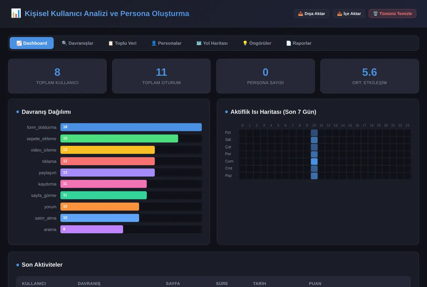Viewport: 427px width, 287px height.
Task: Select the Yol Haritası tab
Action: [212, 43]
